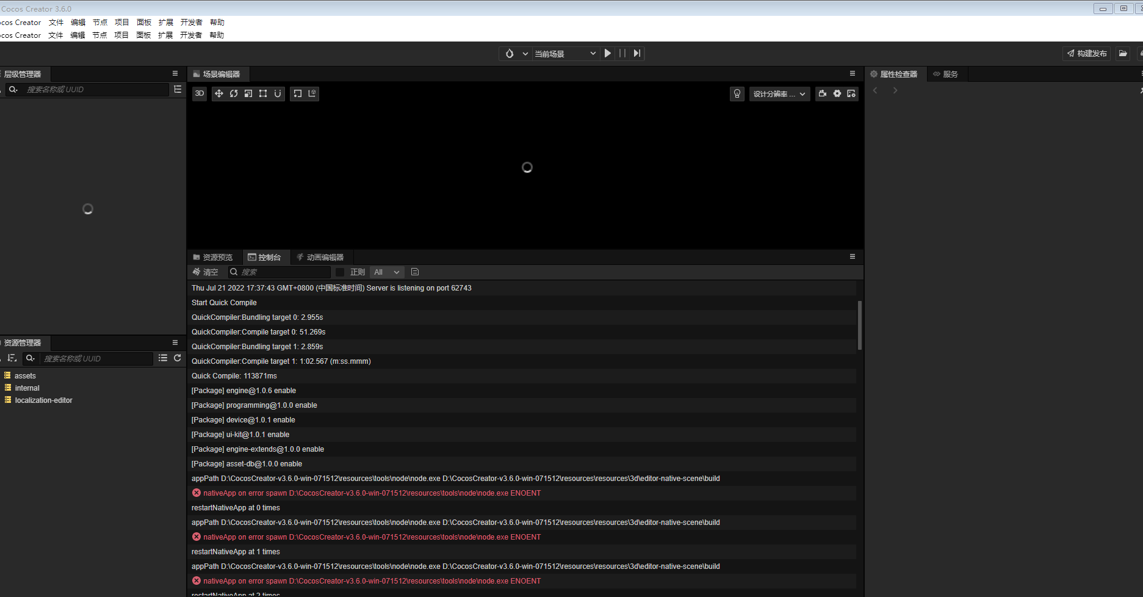Click the assets sort order icon

pyautogui.click(x=12, y=358)
